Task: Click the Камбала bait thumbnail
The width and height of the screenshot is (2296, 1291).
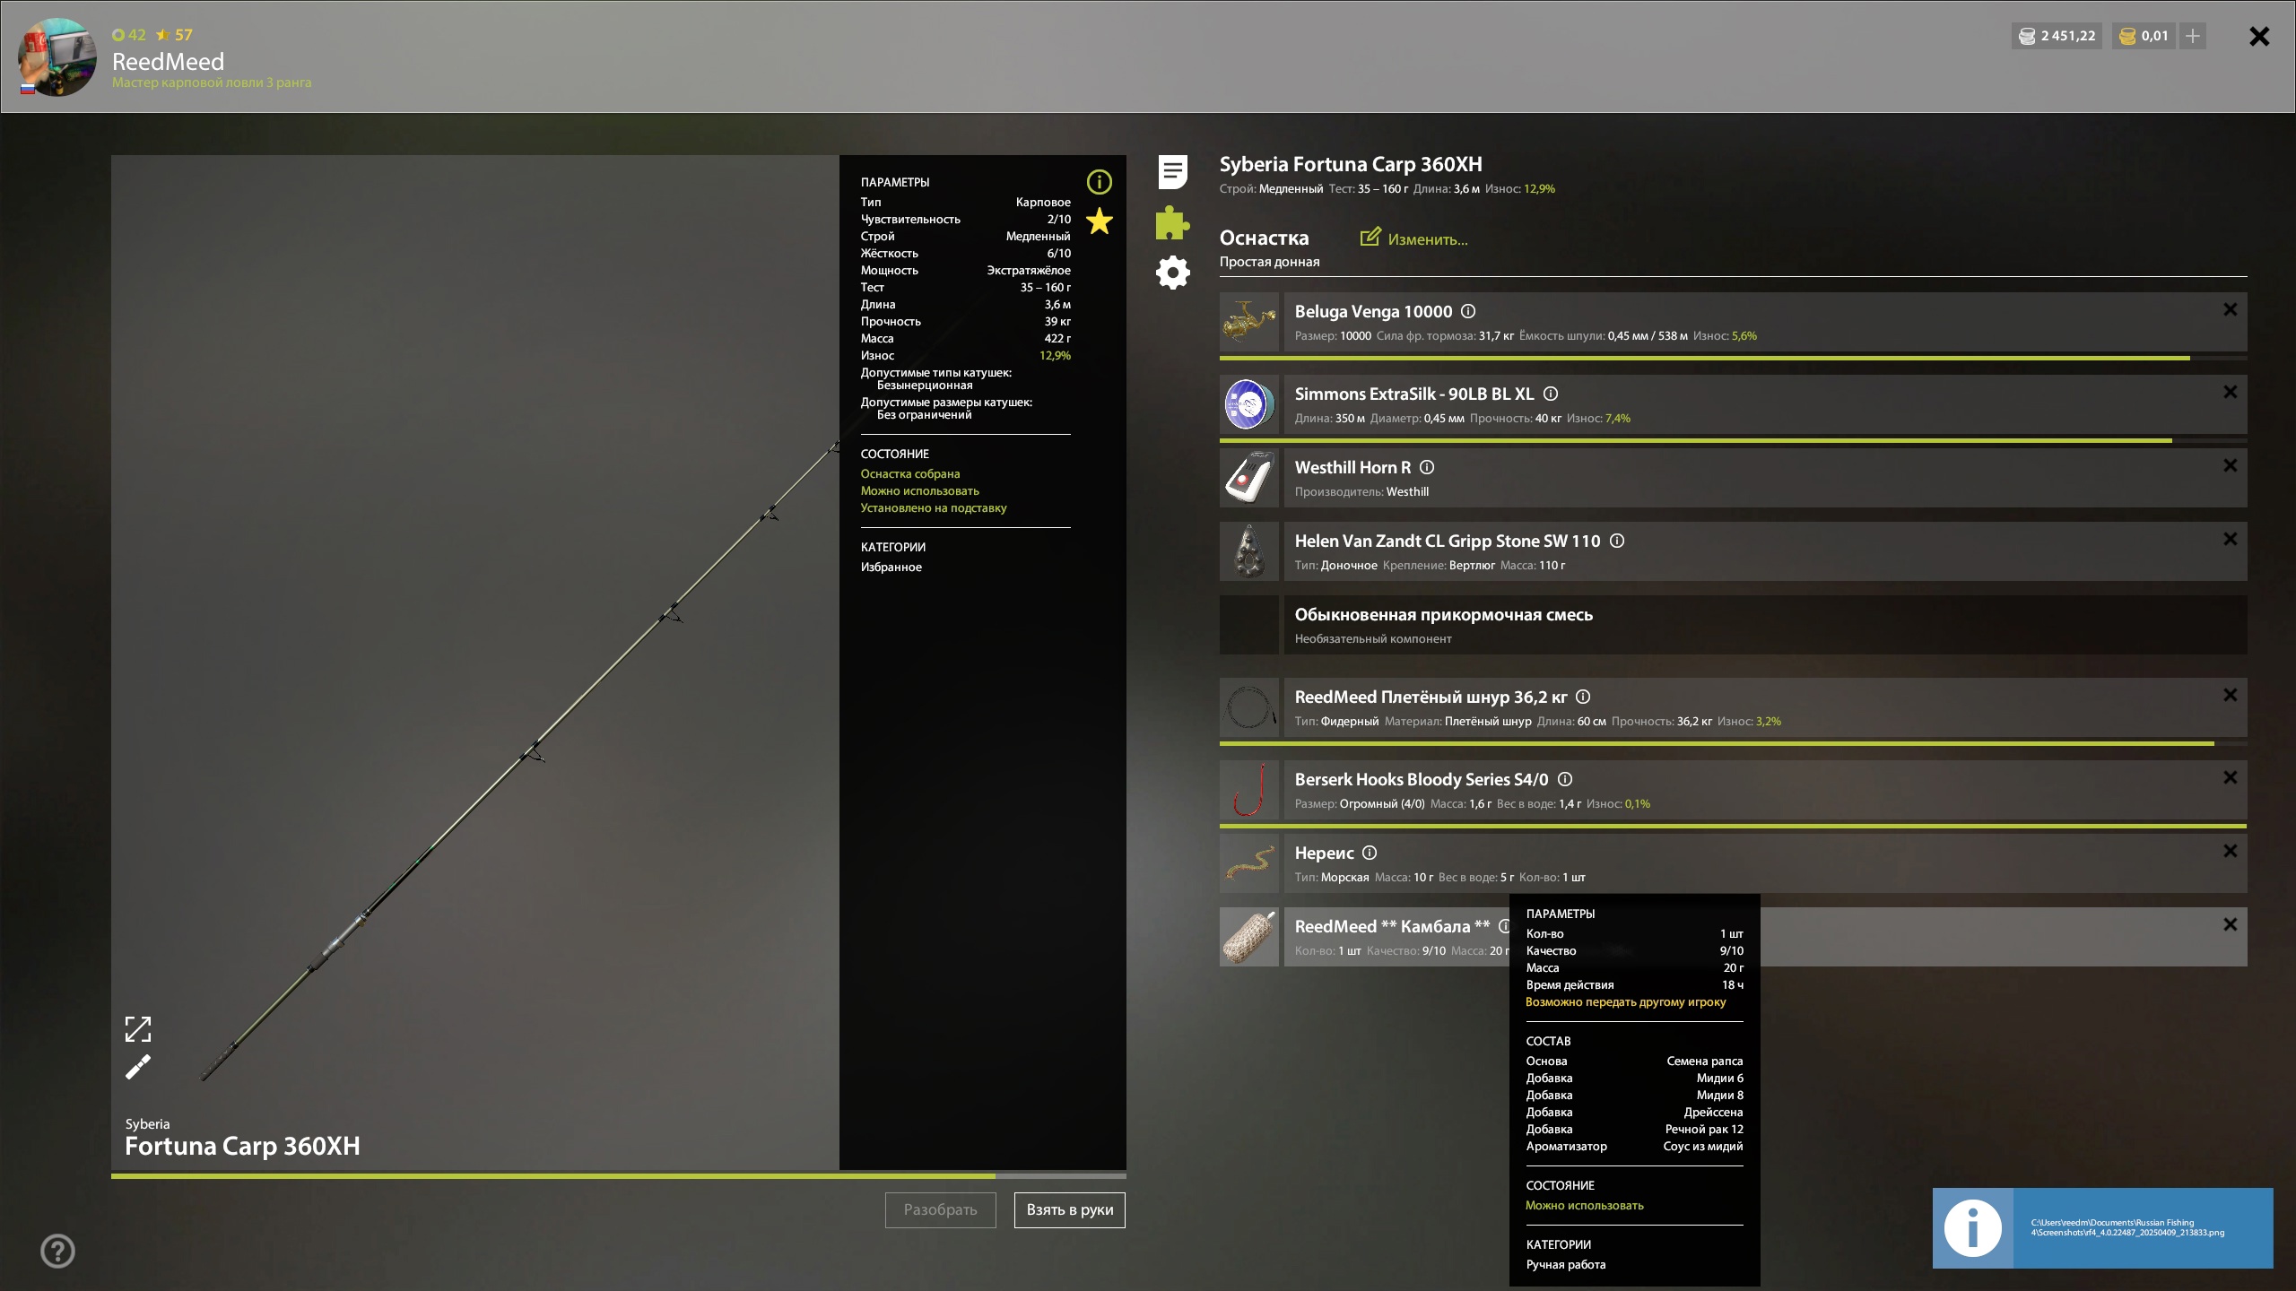Action: (x=1248, y=937)
